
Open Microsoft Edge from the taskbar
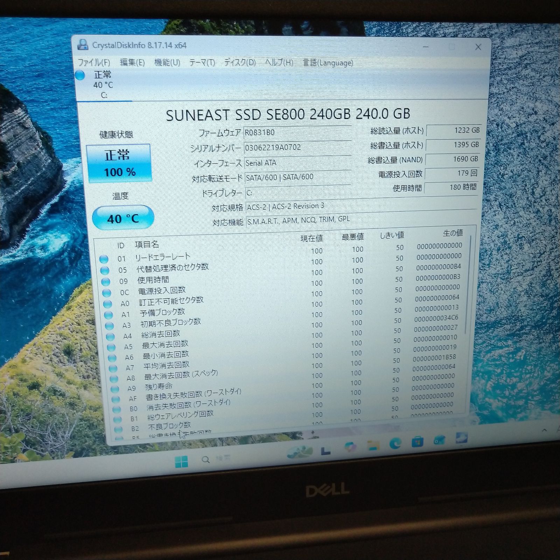tap(395, 443)
